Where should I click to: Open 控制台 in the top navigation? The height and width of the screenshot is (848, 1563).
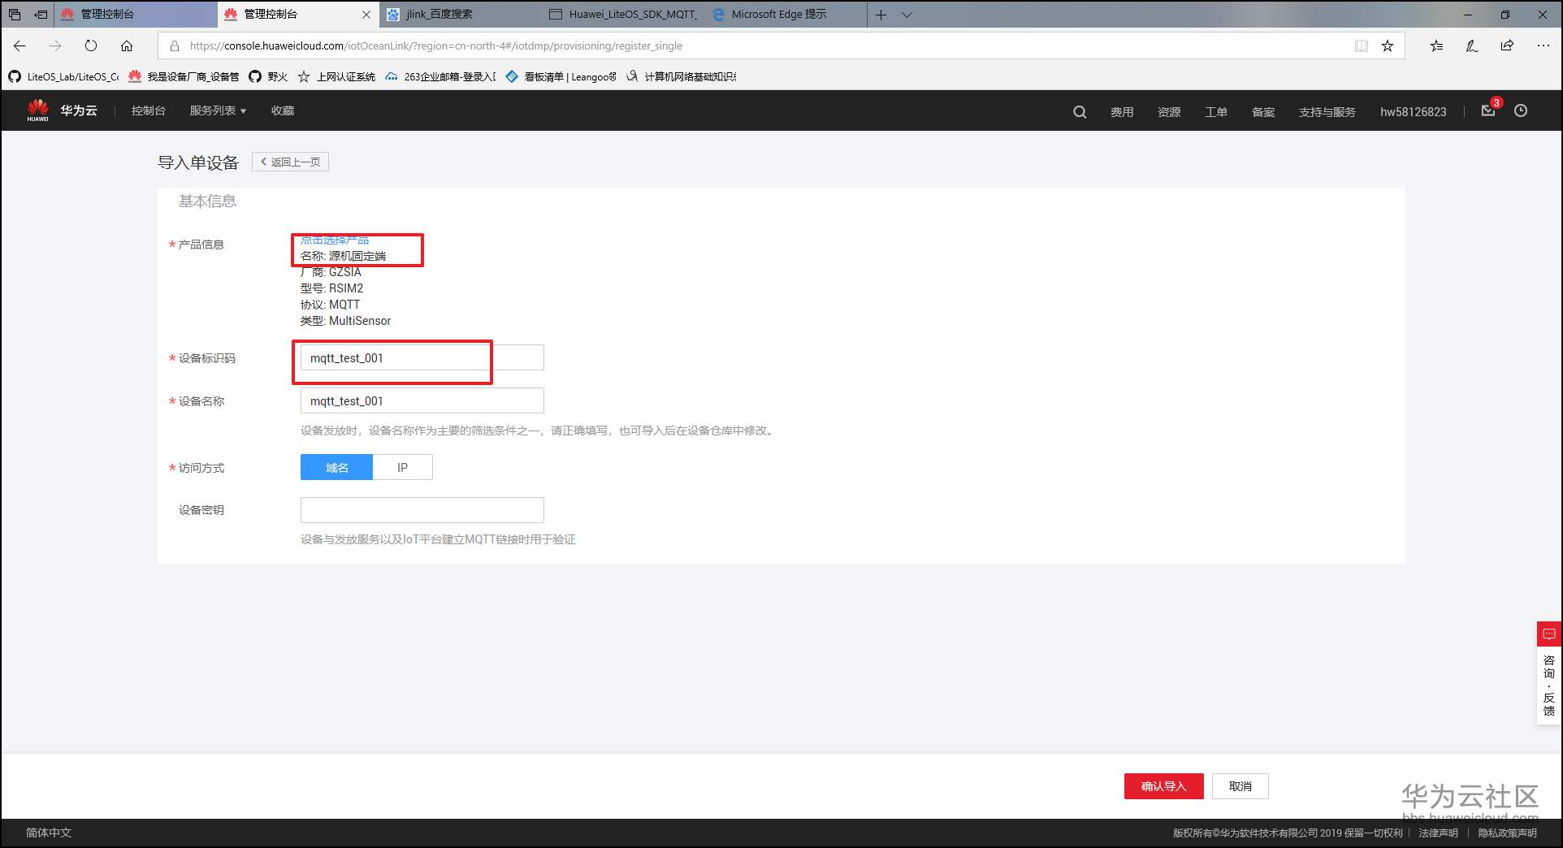(149, 110)
